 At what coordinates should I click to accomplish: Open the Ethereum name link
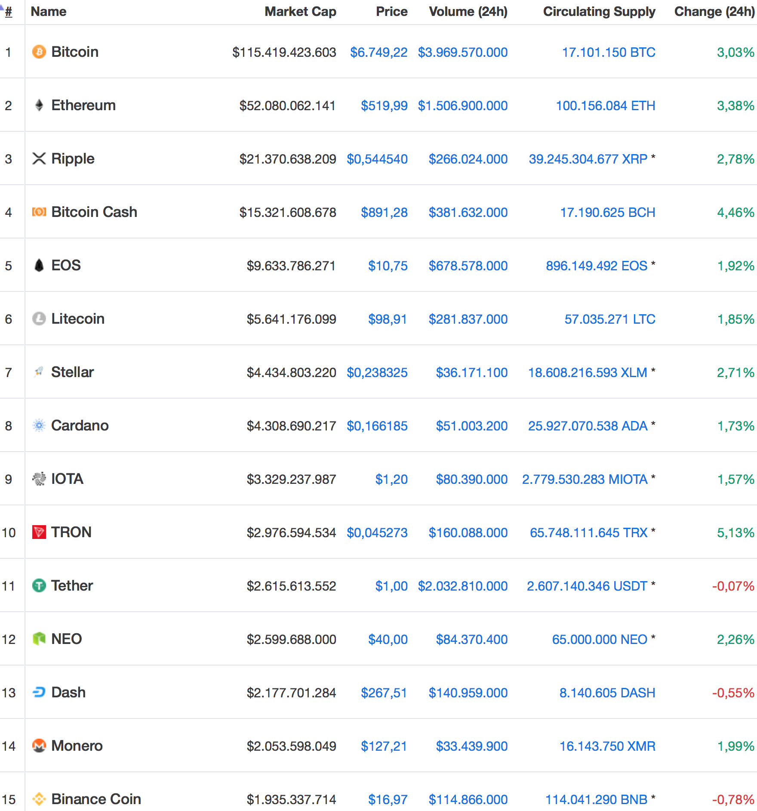[x=83, y=105]
